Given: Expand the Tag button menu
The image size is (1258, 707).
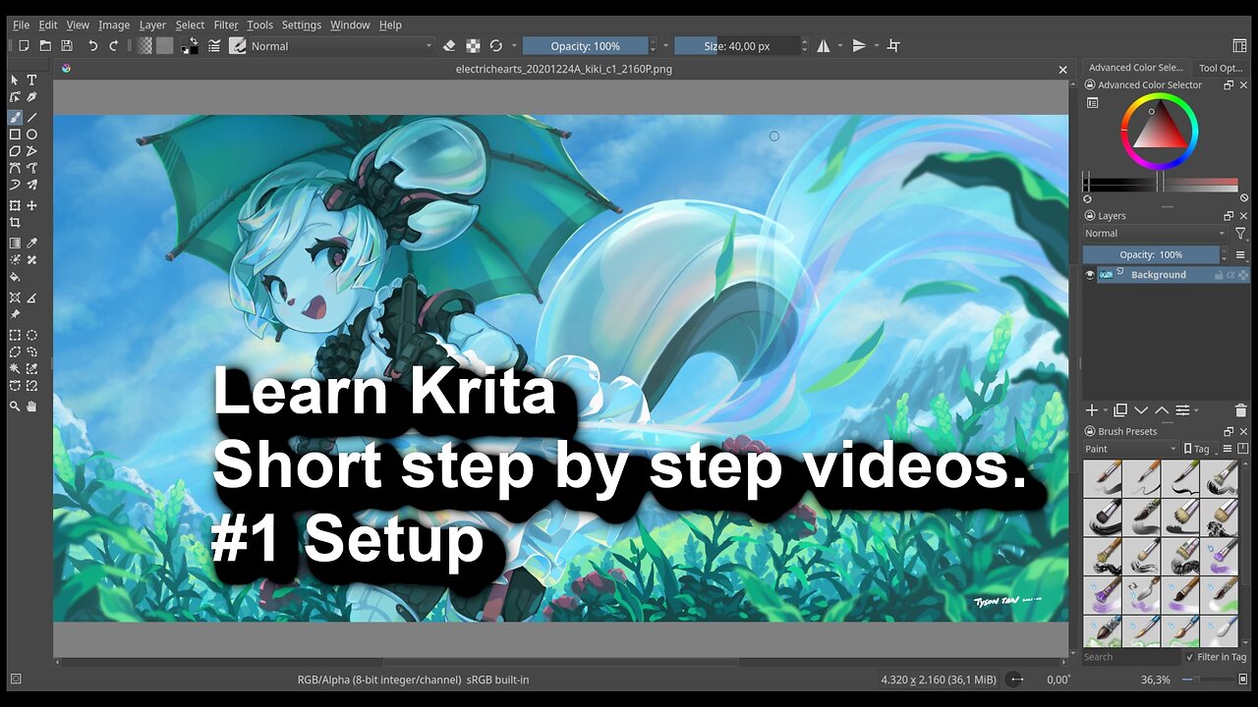Looking at the screenshot, I should (x=1198, y=449).
